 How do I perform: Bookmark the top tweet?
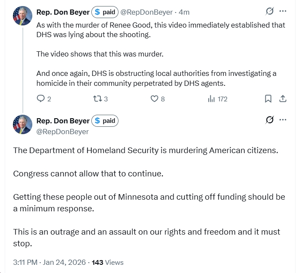[268, 99]
